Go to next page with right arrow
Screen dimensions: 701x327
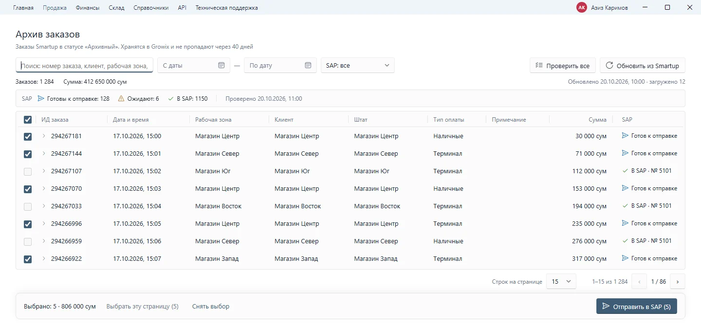click(678, 282)
